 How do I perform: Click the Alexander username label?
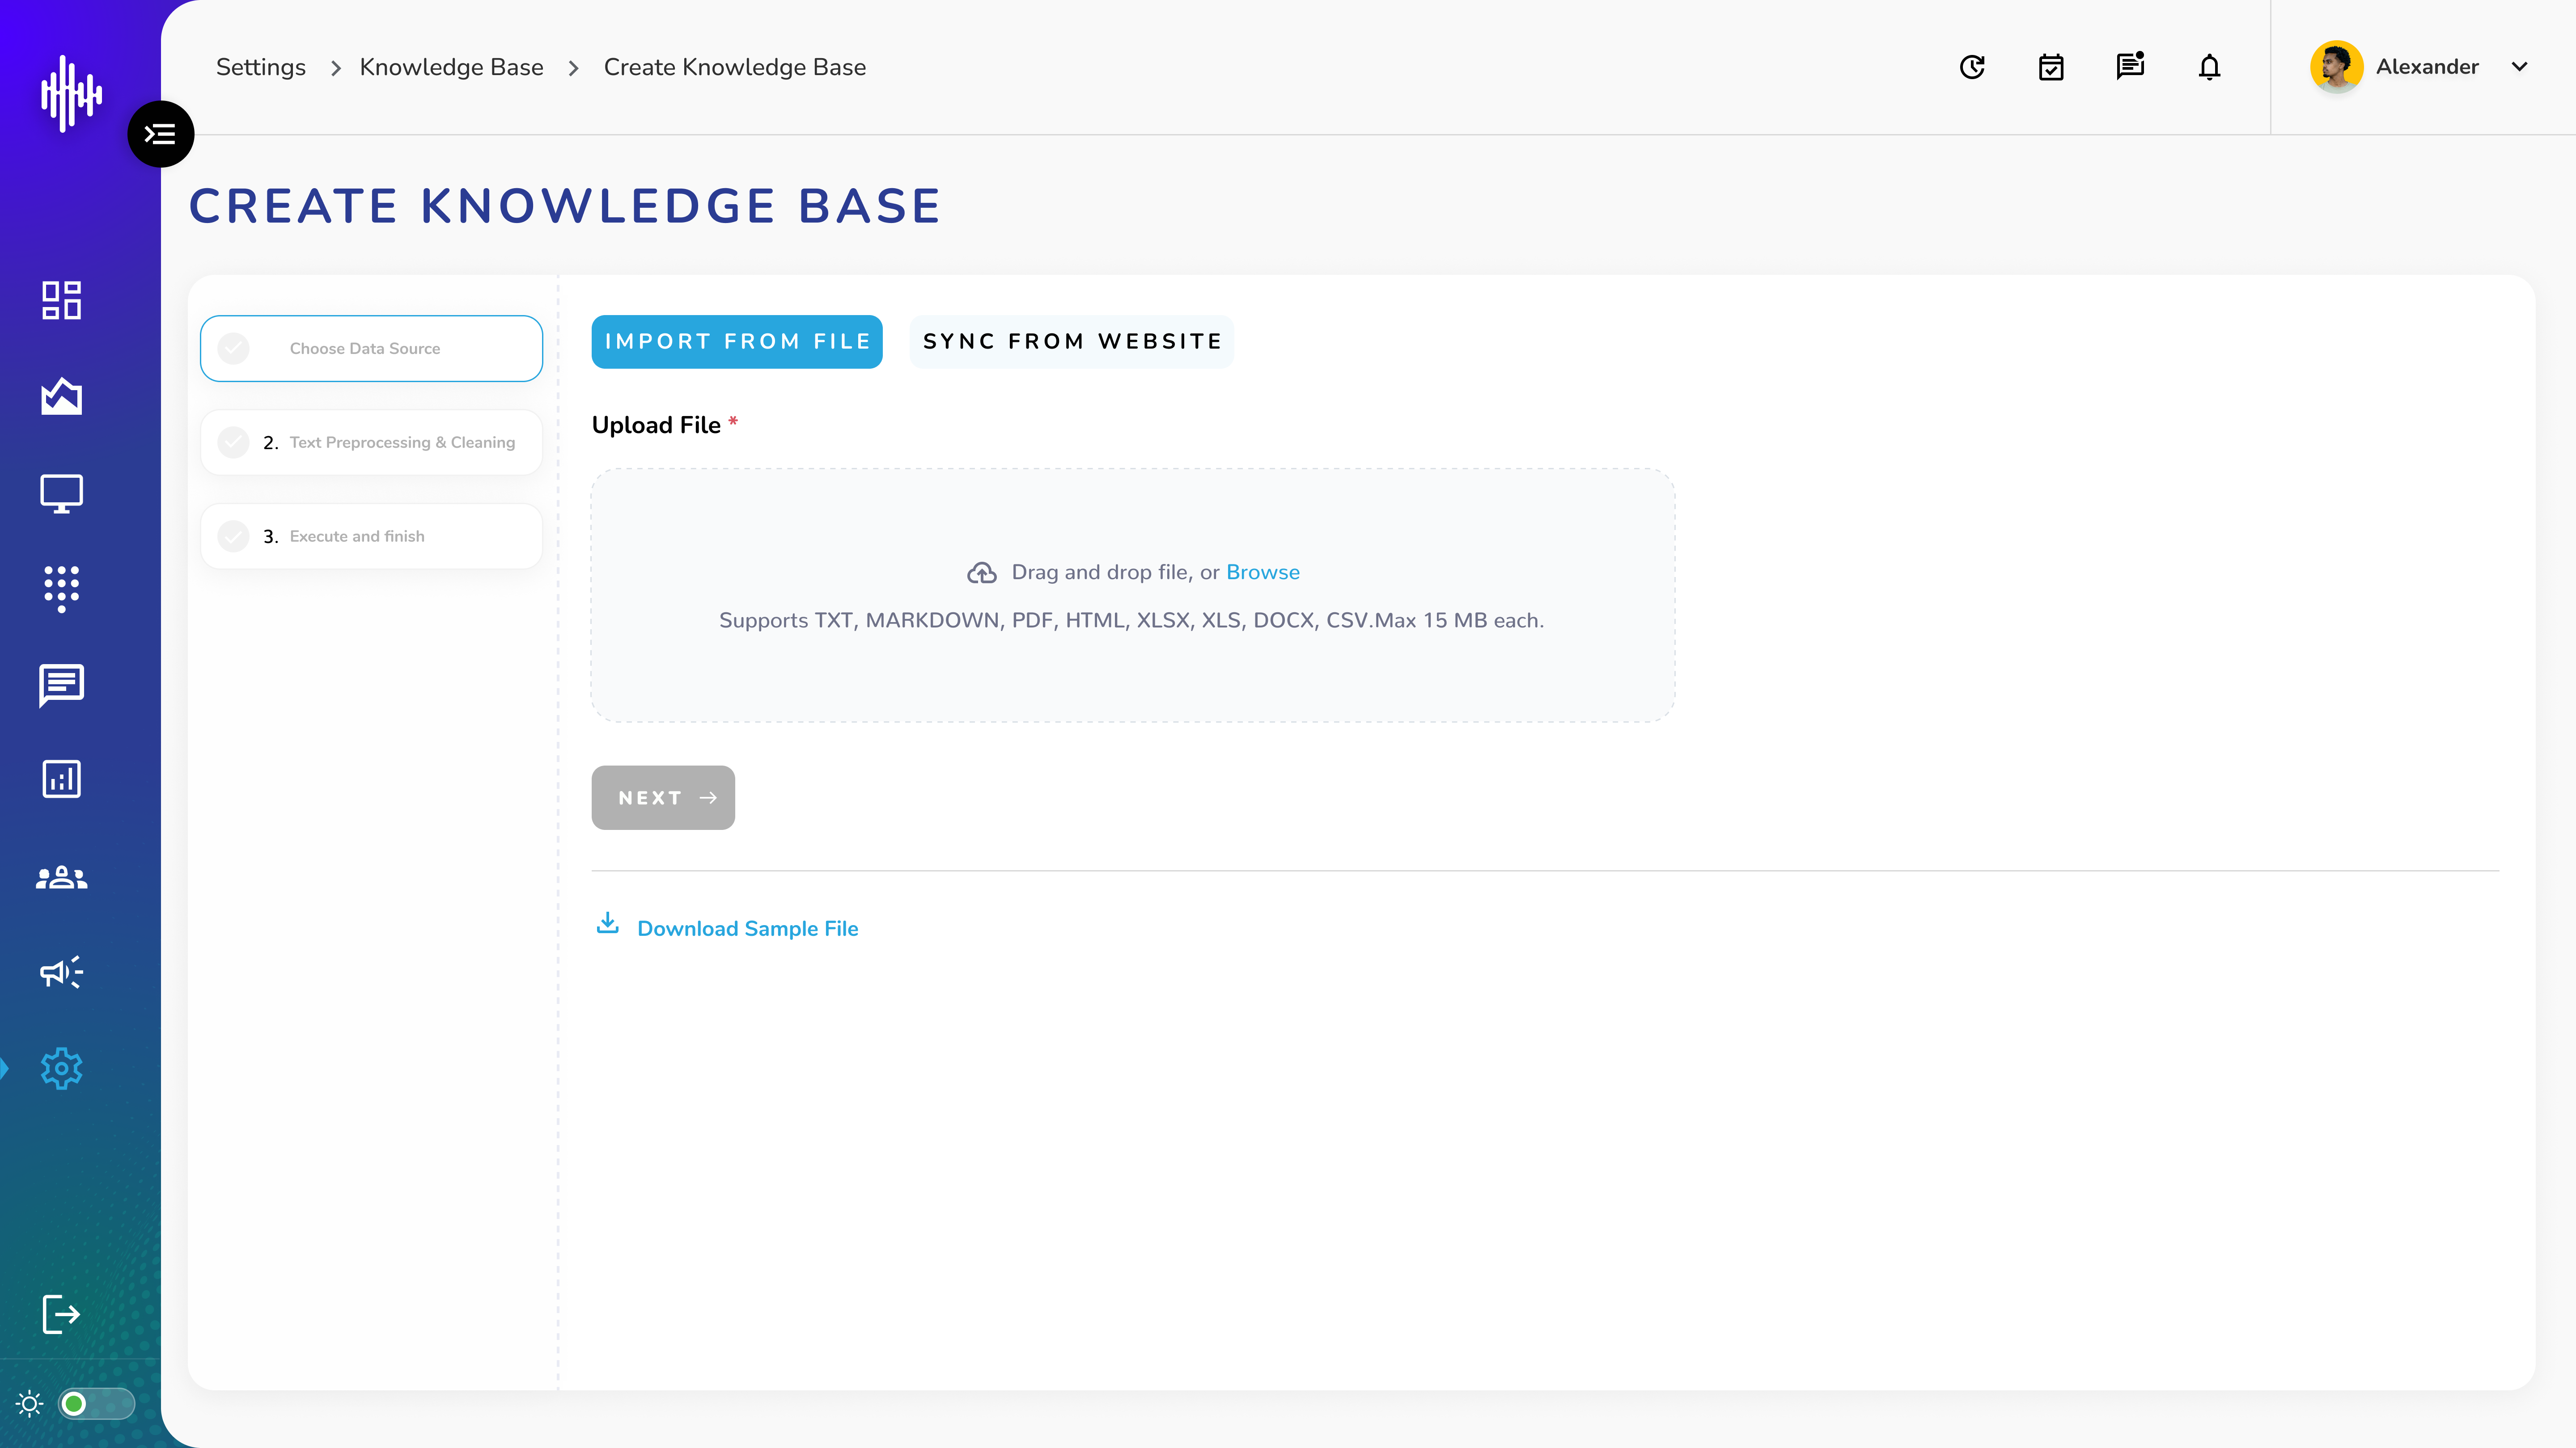click(x=2427, y=67)
